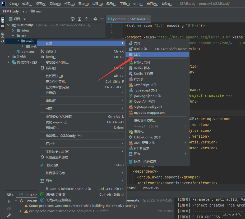Collapse the SSMStudy root tree node

(x=8, y=25)
